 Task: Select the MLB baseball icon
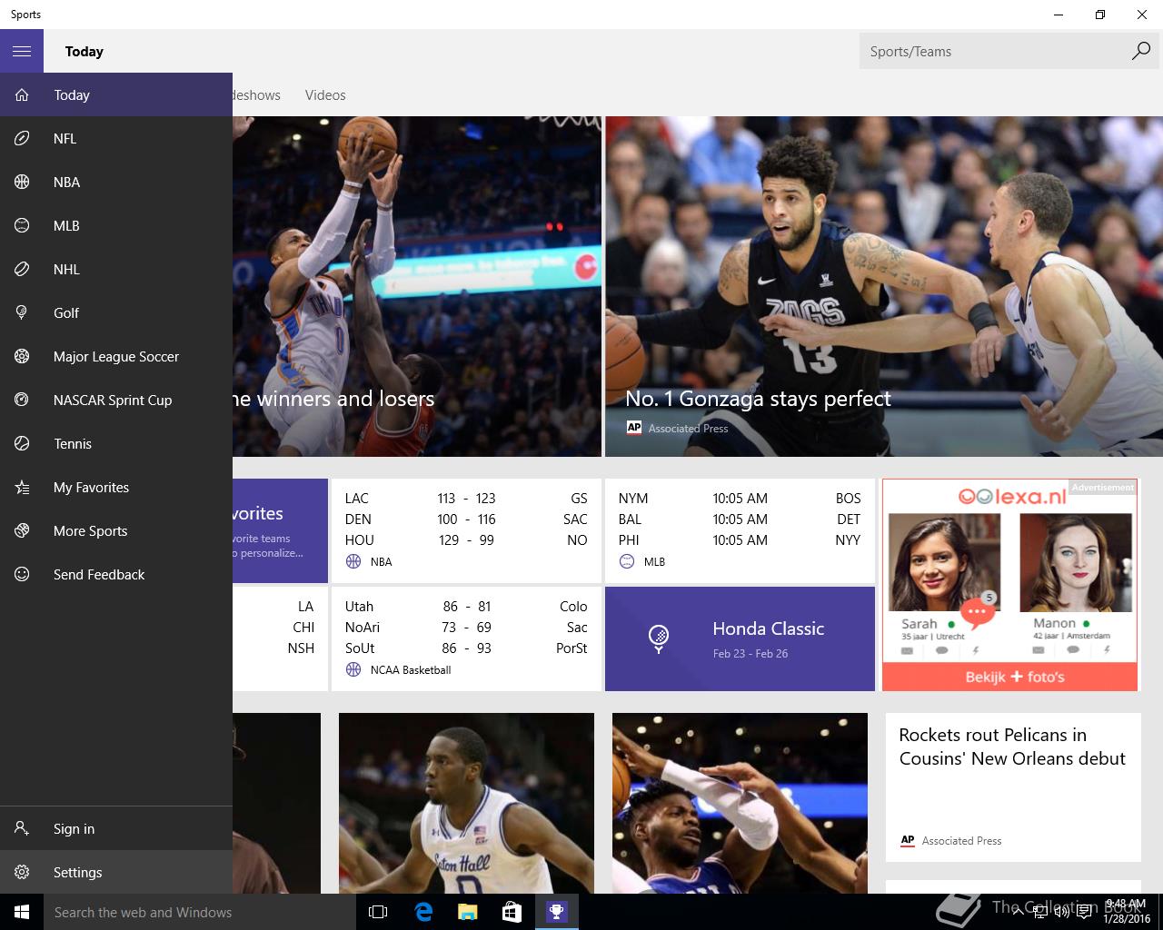click(22, 225)
